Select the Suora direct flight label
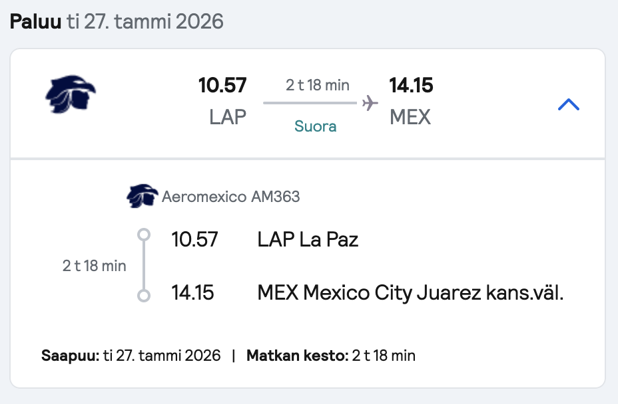The width and height of the screenshot is (618, 404). click(315, 126)
